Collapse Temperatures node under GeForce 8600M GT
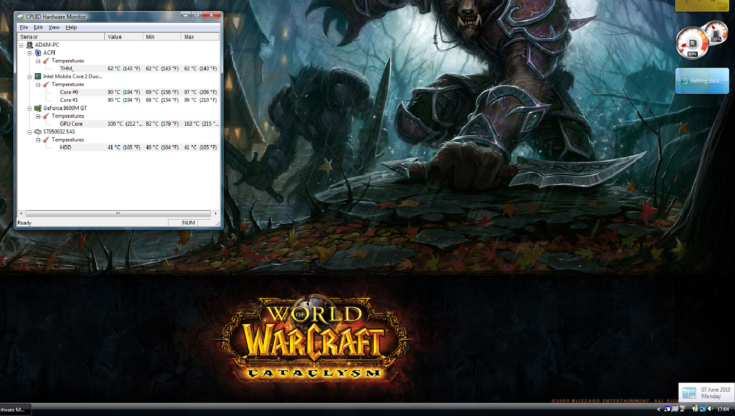Viewport: 735px width, 416px height. coord(38,117)
